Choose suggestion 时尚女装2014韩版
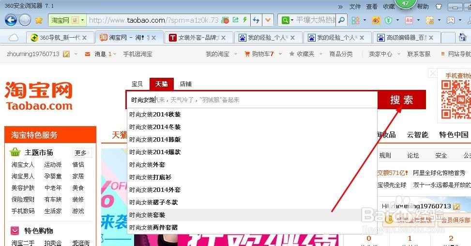Image resolution: width=471 pixels, height=246 pixels. click(252, 140)
